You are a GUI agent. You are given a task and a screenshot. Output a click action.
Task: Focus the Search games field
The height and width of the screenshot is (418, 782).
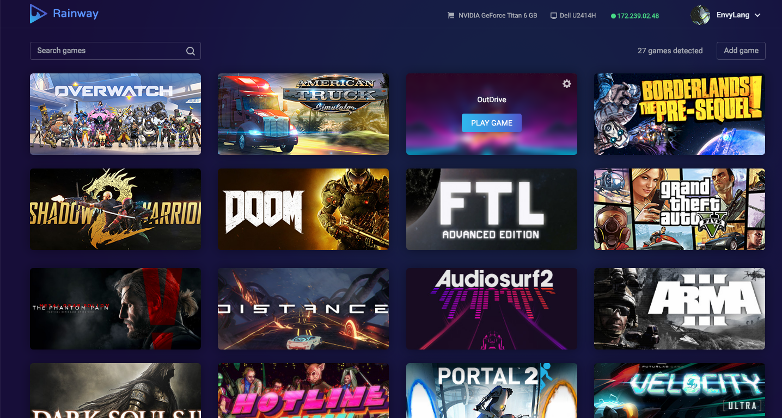(115, 51)
